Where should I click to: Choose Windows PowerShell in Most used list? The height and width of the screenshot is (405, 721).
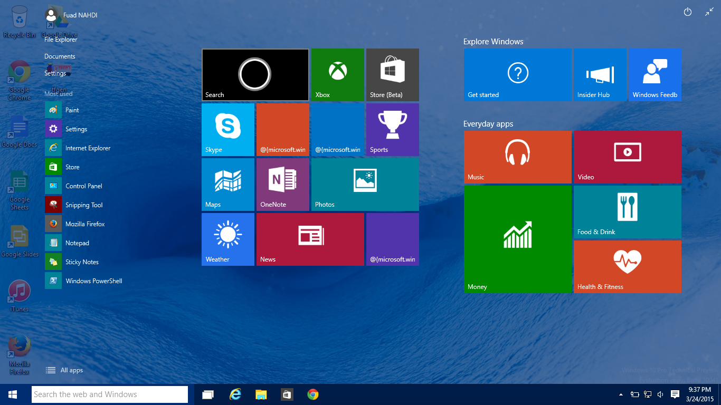(x=93, y=281)
